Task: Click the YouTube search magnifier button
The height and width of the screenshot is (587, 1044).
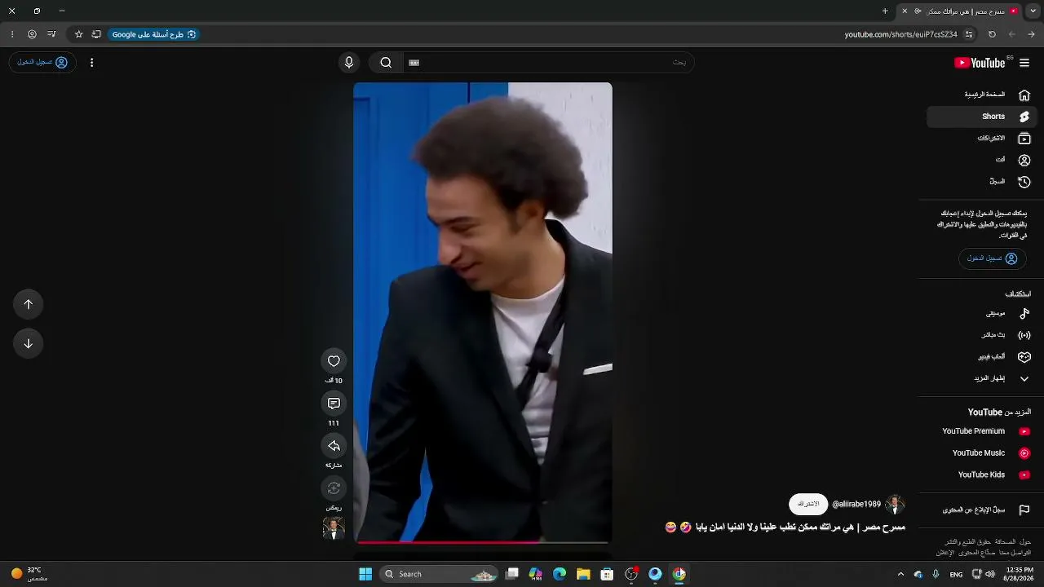Action: [x=386, y=63]
